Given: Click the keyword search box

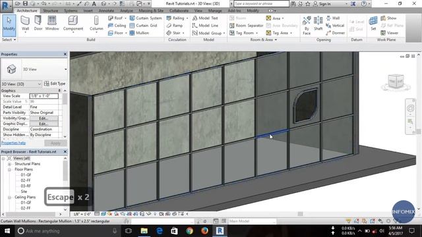Looking at the screenshot, I should point(261,4).
